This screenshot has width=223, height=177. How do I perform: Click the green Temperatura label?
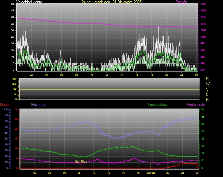click(157, 105)
